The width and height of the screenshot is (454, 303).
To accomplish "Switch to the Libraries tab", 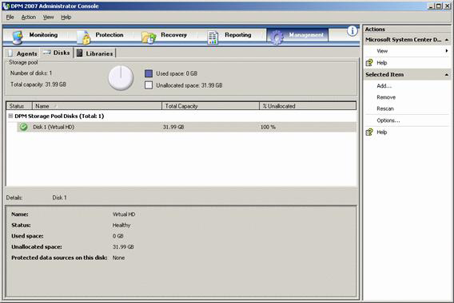I will pos(95,53).
